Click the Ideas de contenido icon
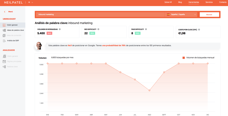This screenshot has width=228, height=116. click(4, 35)
